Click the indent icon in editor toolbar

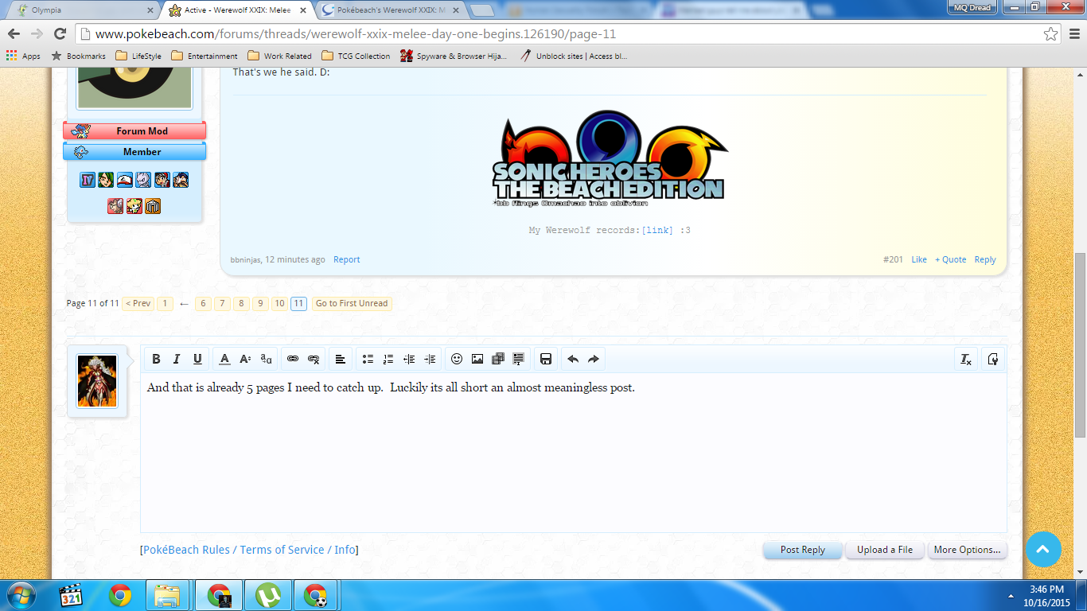[x=430, y=360]
